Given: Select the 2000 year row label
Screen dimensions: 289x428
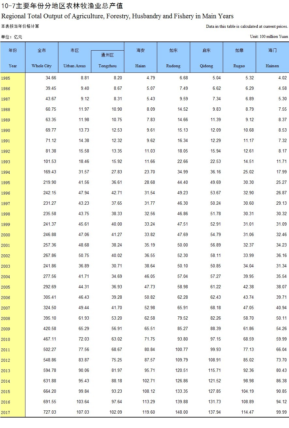Looking at the screenshot, I should (6, 235).
